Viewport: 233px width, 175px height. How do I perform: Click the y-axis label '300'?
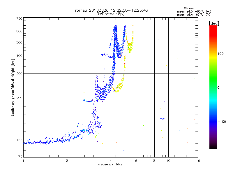19,73
